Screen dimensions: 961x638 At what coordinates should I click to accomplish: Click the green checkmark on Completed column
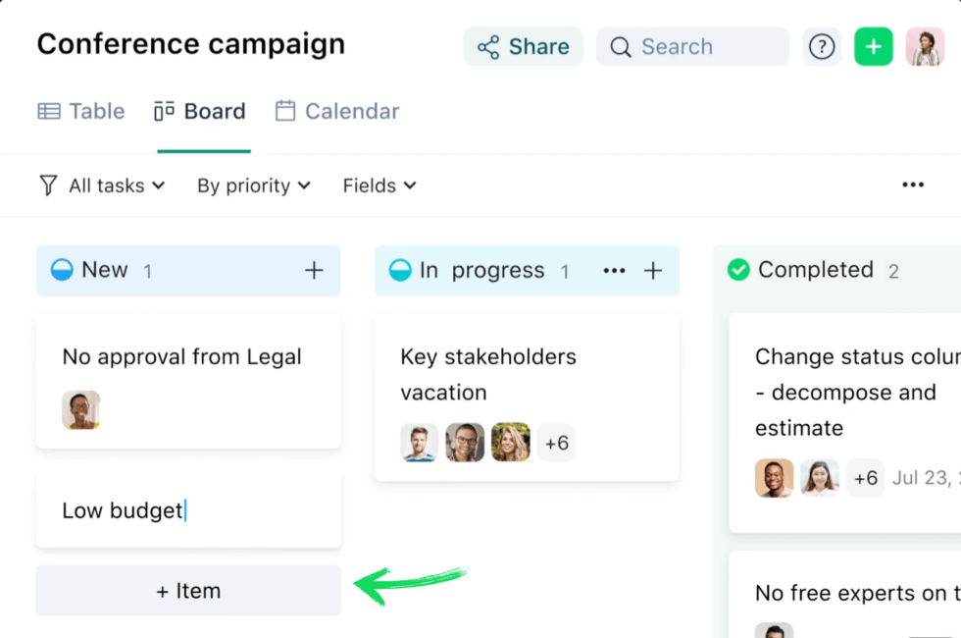click(738, 270)
